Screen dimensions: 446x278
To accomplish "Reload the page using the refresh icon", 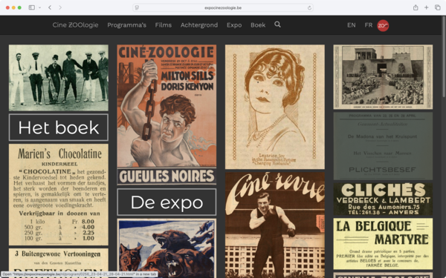I will pyautogui.click(x=309, y=7).
